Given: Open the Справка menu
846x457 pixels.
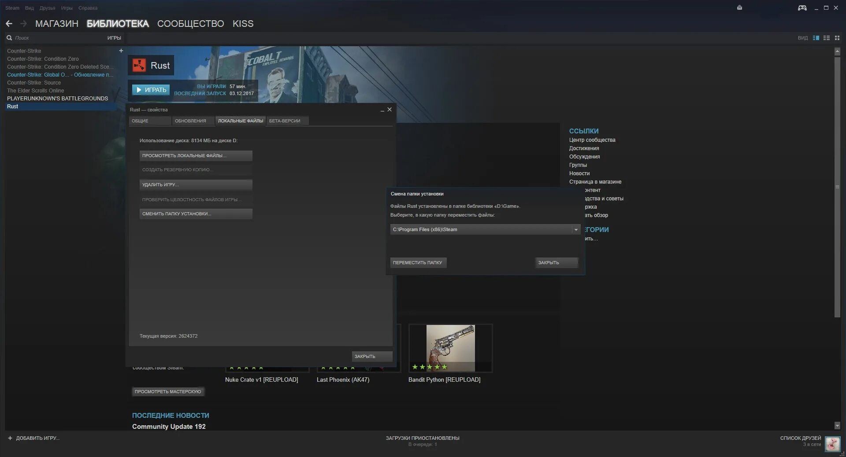Looking at the screenshot, I should pos(88,8).
